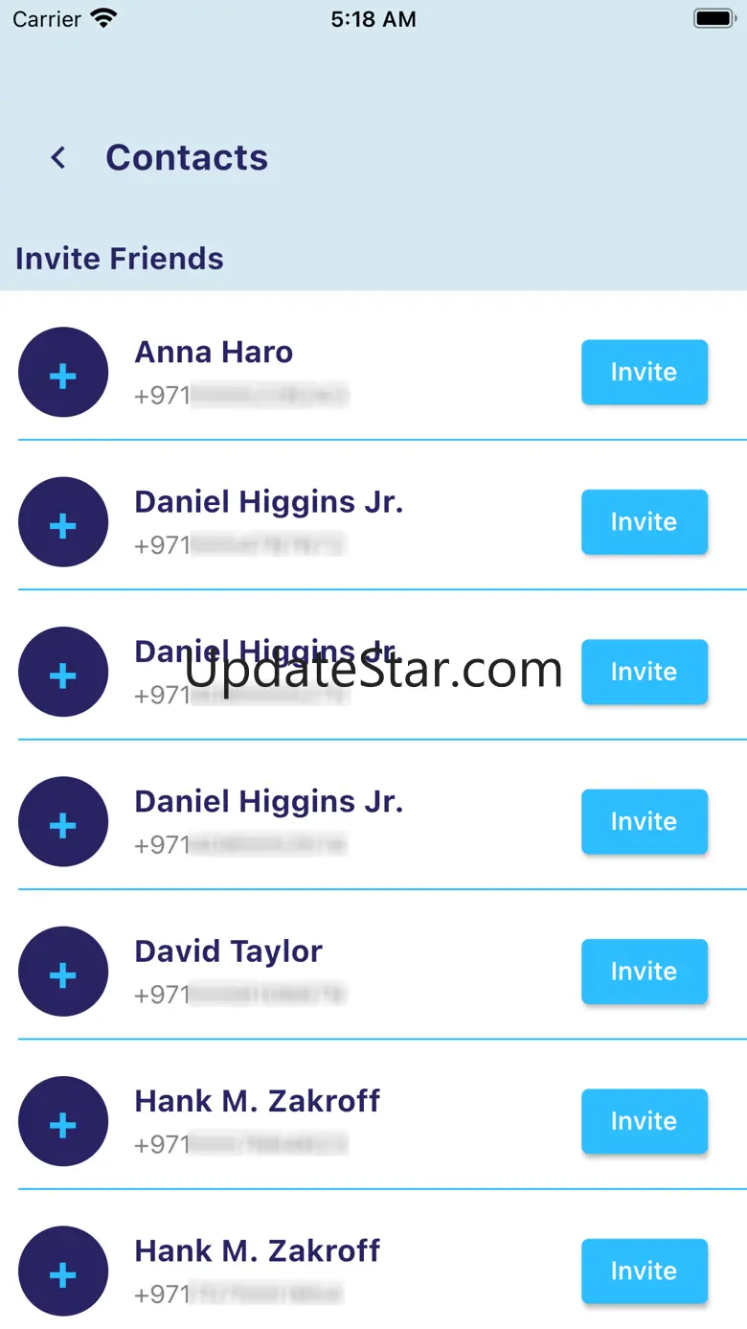This screenshot has width=747, height=1329.
Task: Invite the first Hank M. Zakroff
Action: click(645, 1121)
